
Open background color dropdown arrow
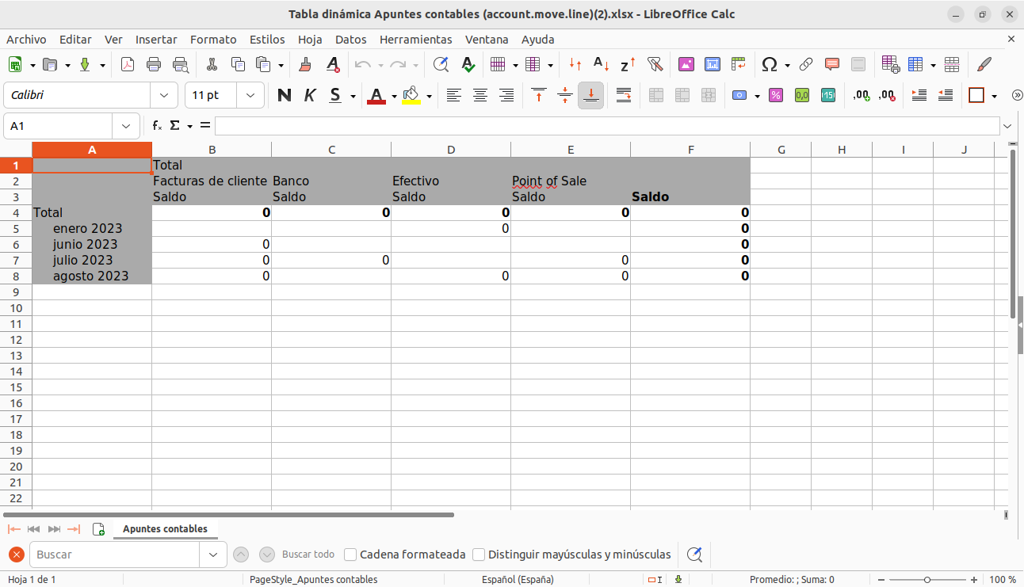pos(429,96)
